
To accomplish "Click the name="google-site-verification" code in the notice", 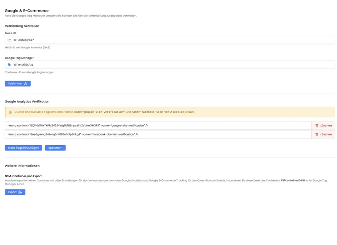I will pos(99,112).
